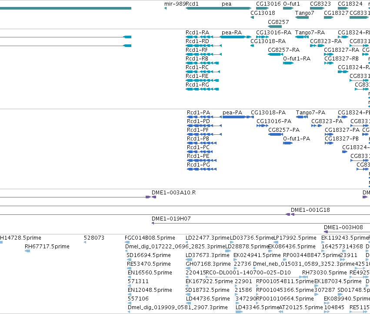370x314 pixels.
Task: Select the Rcd1-PB protein label
Action: tap(198, 139)
